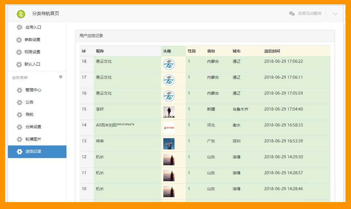The height and width of the screenshot is (209, 351).
Task: Click the avatar of row id 18
Action: click(169, 64)
